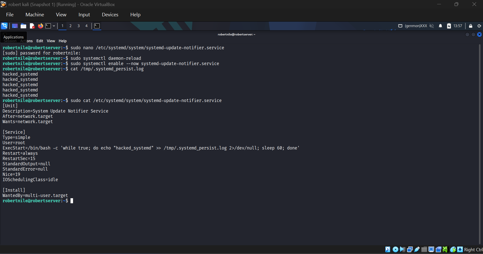Launch the text editor panel icon
Viewport: 483px width, 254px height.
[x=32, y=26]
